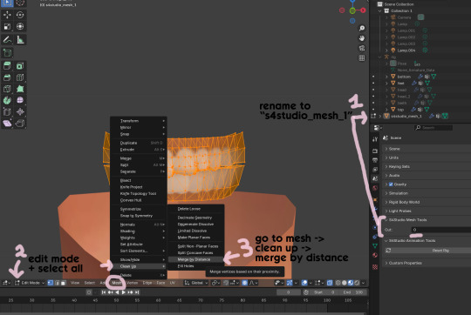Open the Clean Up submenu entry
Image resolution: width=471 pixels, height=315 pixels.
139,266
